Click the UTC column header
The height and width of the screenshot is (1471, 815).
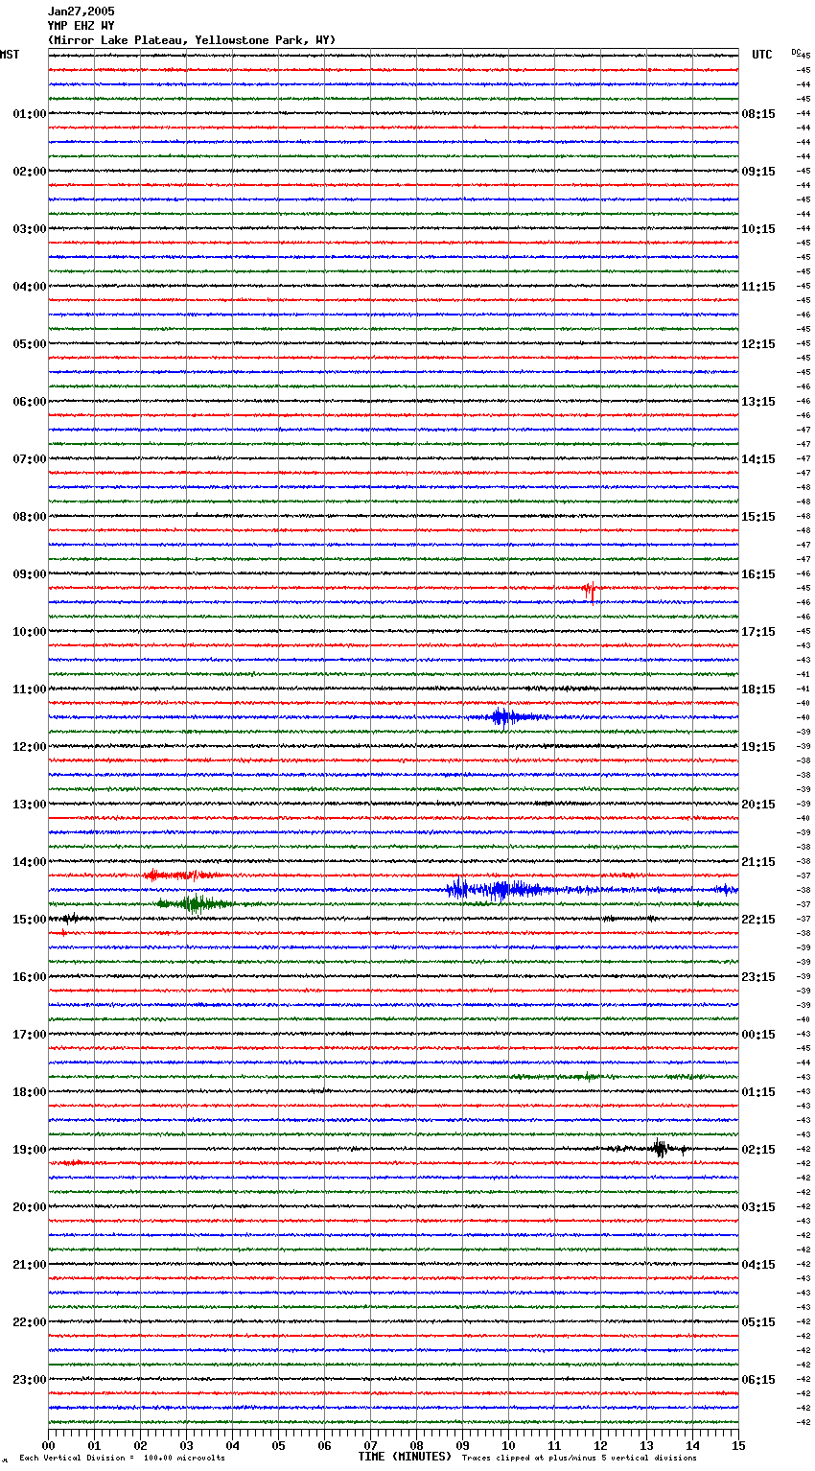point(762,55)
